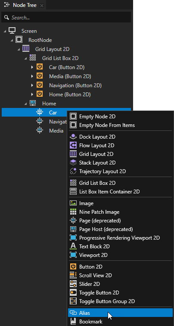174x326 pixels.
Task: Choose Page Host (deprecated) menu entry
Action: [x=121, y=229]
